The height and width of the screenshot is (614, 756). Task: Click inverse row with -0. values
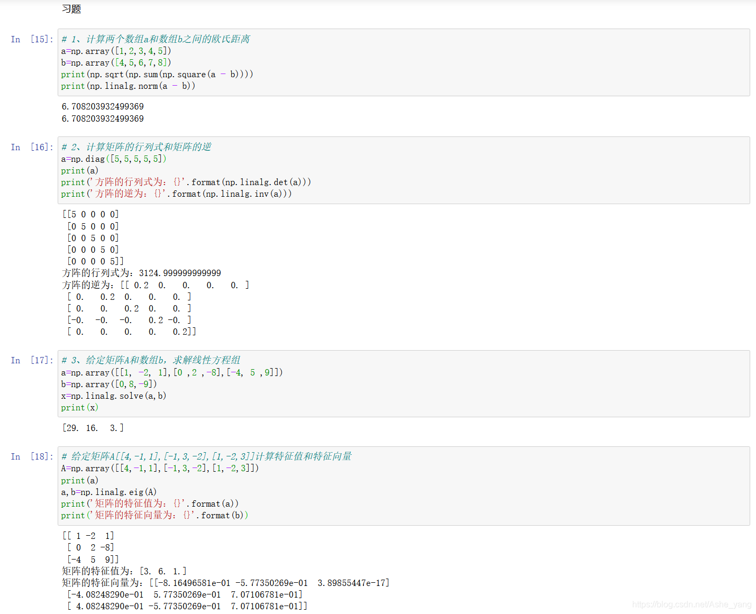pyautogui.click(x=129, y=320)
